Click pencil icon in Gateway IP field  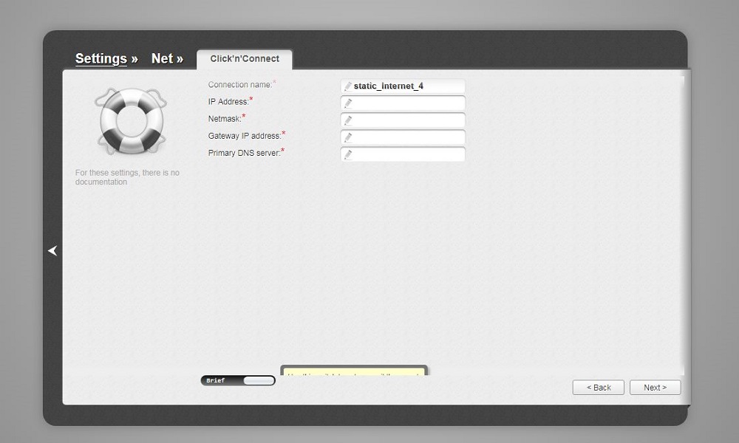tap(348, 137)
